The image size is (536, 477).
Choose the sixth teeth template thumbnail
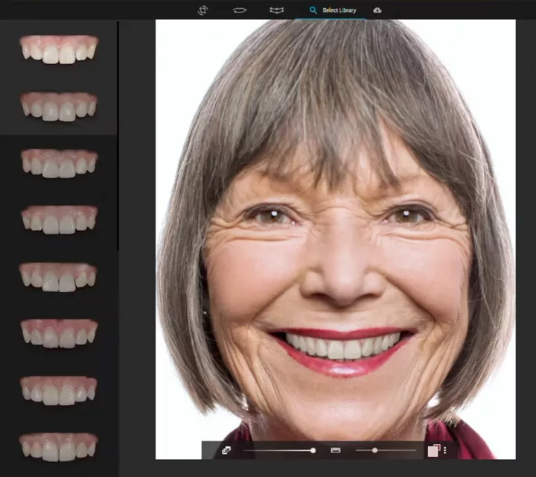(59, 332)
